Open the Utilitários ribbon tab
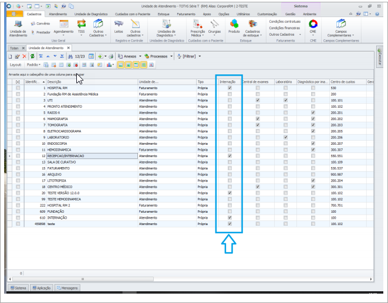Viewport: 388px width, 303px height. click(x=243, y=14)
